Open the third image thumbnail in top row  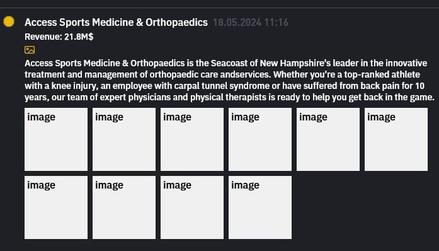(x=192, y=139)
